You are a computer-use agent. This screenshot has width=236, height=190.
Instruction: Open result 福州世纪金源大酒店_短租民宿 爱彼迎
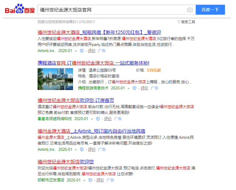[99, 32]
